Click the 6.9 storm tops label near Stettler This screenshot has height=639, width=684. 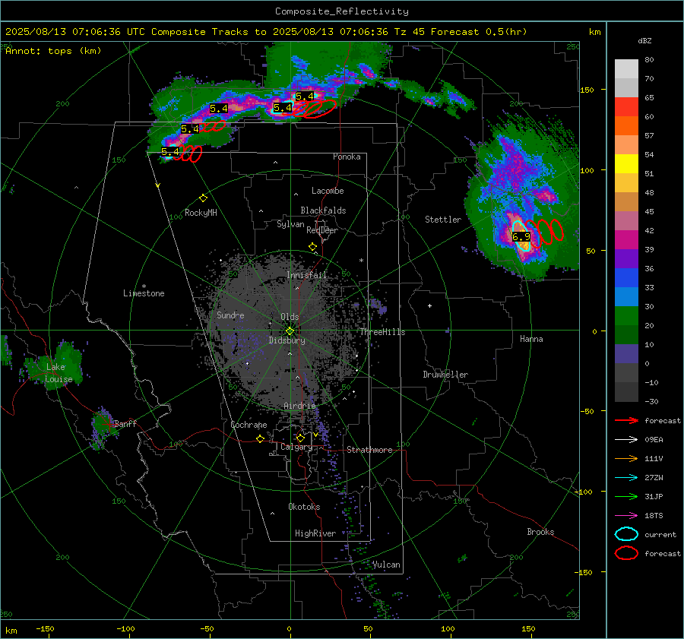[x=521, y=237]
